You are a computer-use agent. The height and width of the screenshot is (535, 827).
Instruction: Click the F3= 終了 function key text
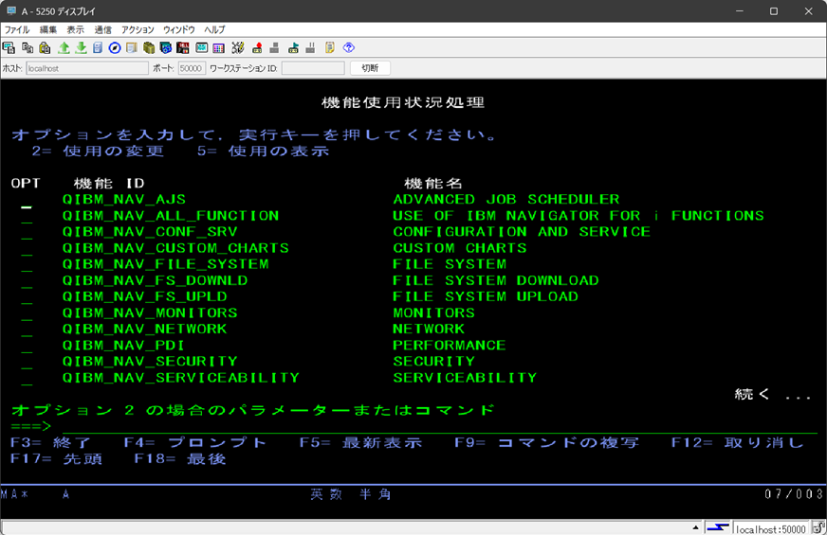pos(51,443)
